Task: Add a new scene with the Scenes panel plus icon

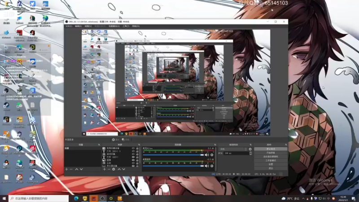Action: [x=66, y=169]
